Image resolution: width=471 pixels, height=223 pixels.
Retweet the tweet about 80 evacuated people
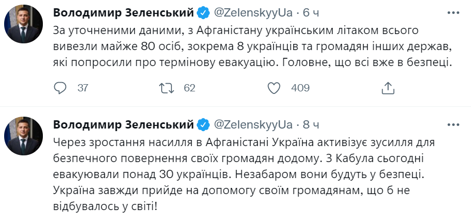(167, 88)
